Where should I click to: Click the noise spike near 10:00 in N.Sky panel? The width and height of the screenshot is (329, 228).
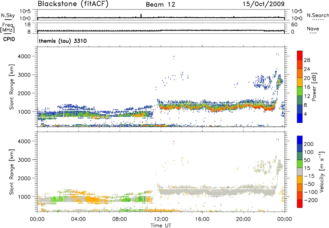(141, 16)
